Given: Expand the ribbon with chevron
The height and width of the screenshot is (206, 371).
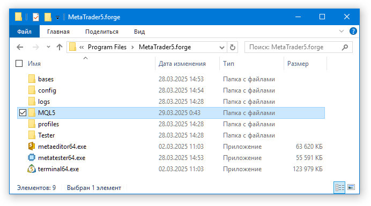Looking at the screenshot, I should point(342,31).
